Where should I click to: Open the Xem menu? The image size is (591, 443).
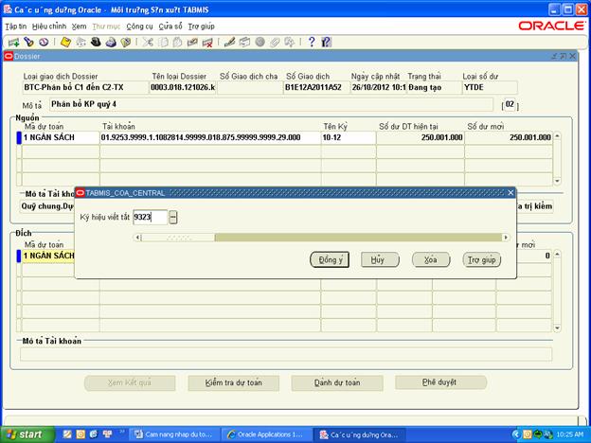(x=80, y=27)
